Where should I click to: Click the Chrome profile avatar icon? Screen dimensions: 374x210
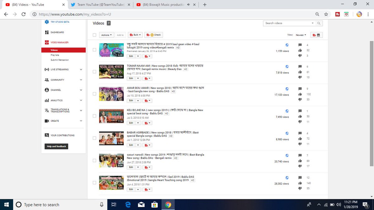[359, 14]
